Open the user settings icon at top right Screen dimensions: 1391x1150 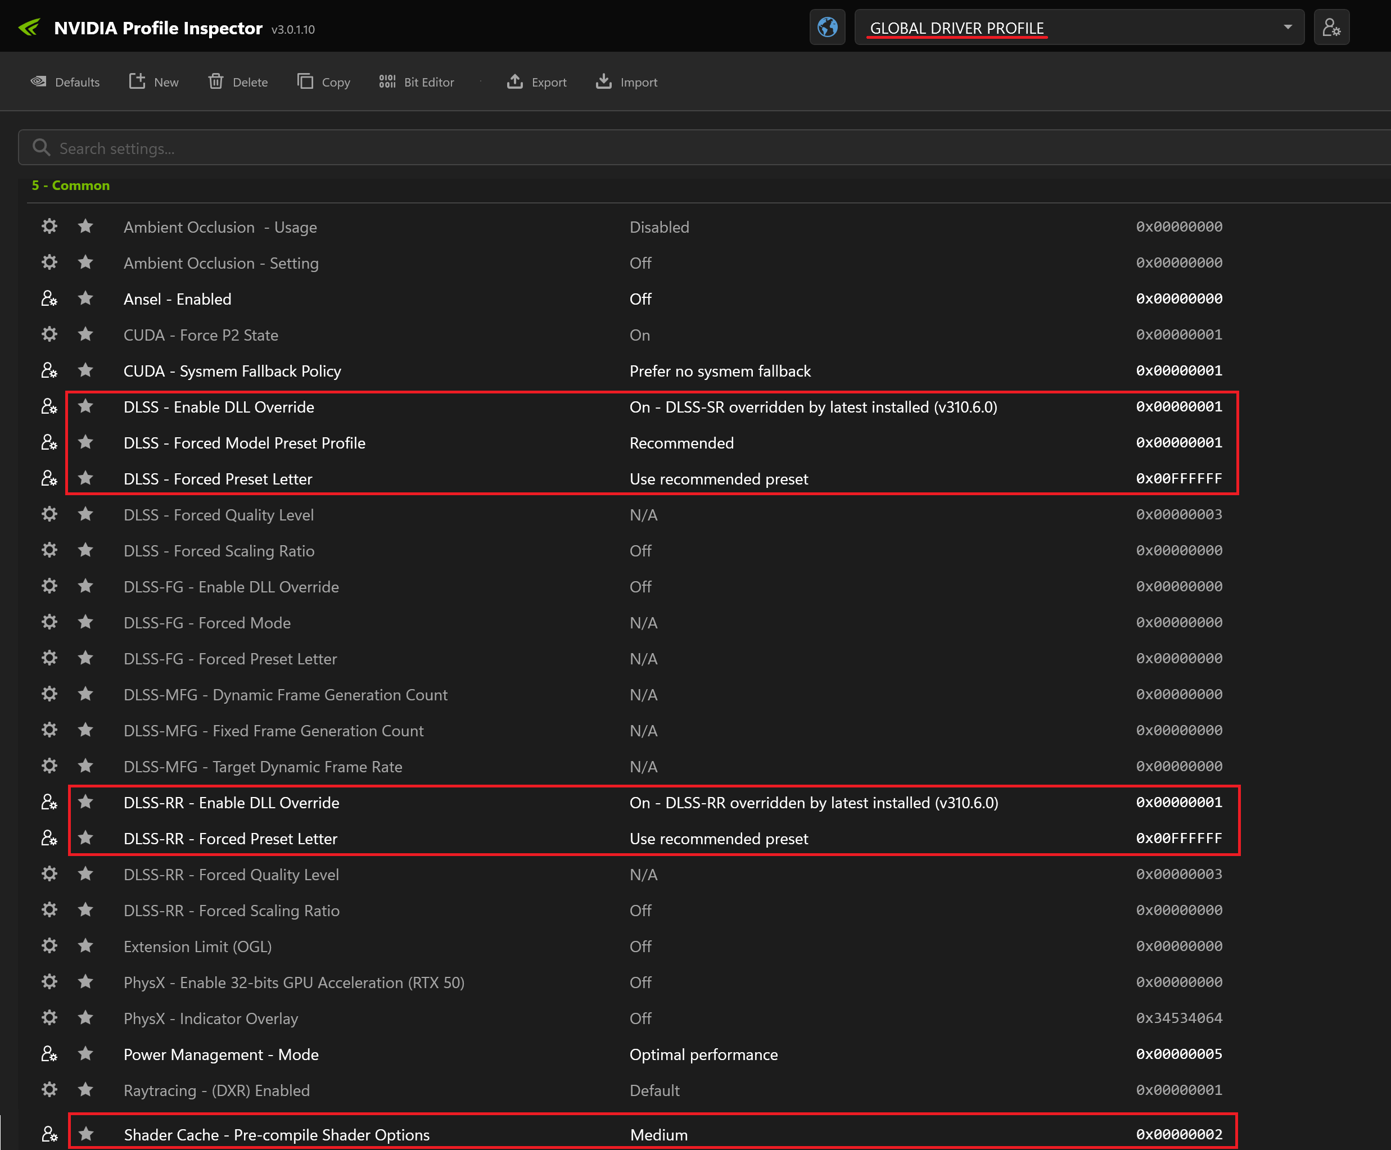[x=1331, y=28]
